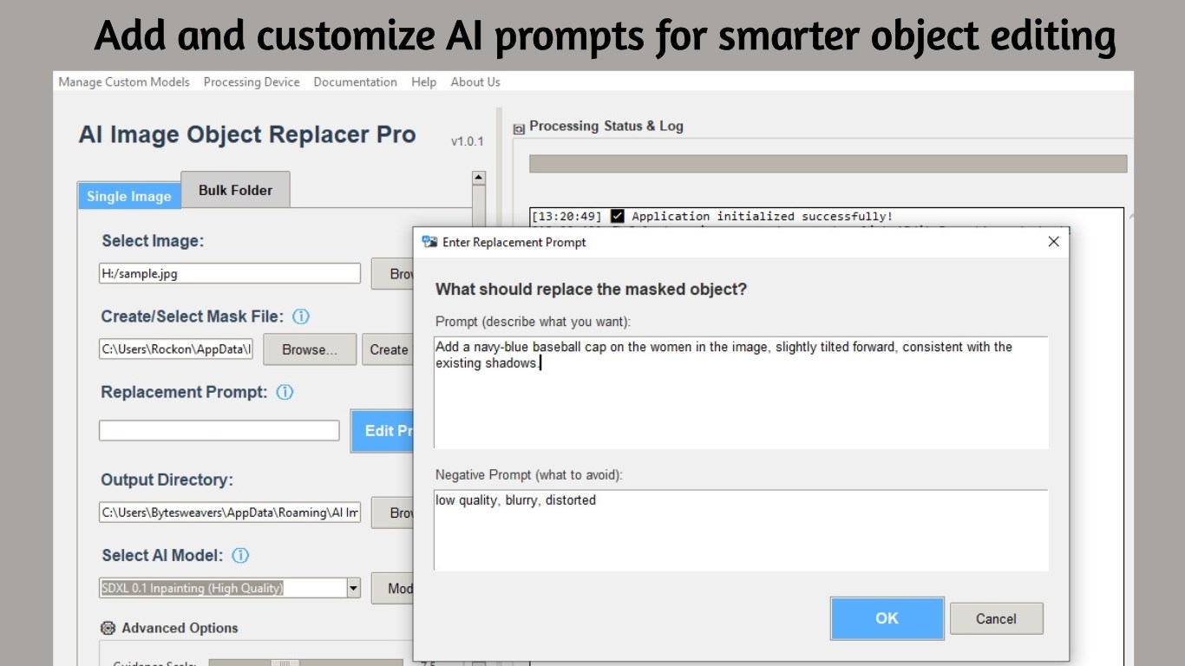1185x666 pixels.
Task: Click inside the H:/sample.jpg image path field
Action: click(229, 273)
